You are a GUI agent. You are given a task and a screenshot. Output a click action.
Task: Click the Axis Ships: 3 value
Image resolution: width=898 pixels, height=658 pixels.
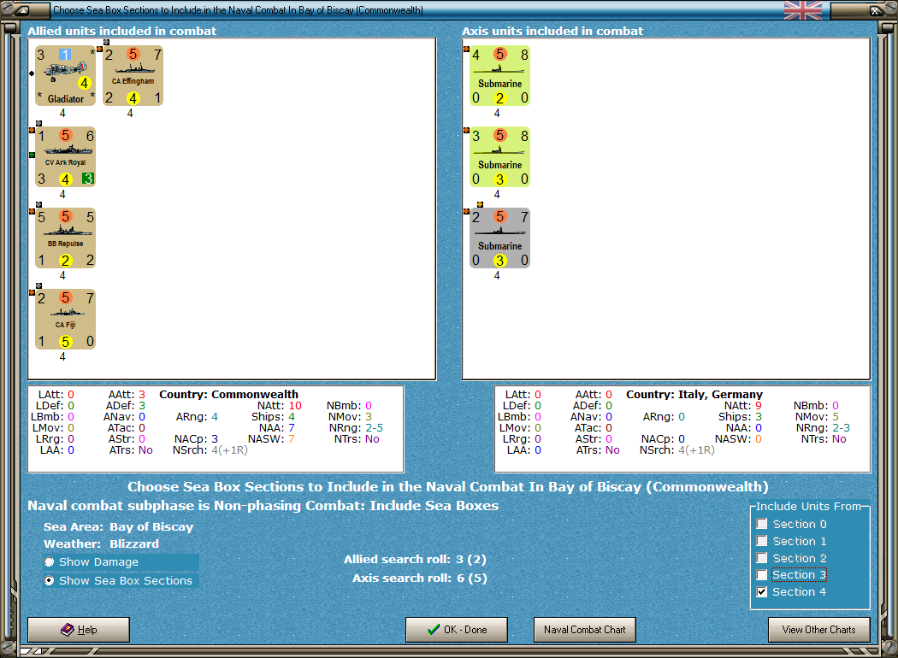coord(759,416)
